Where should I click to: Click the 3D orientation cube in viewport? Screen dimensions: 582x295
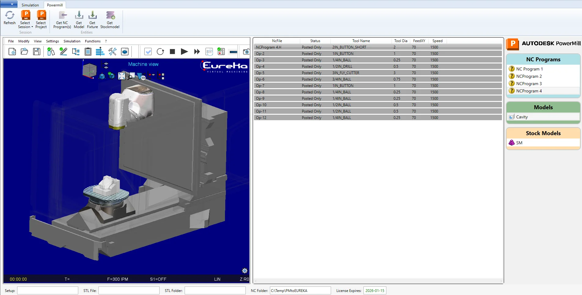pyautogui.click(x=89, y=70)
